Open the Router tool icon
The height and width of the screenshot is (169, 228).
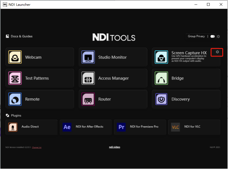(88, 99)
